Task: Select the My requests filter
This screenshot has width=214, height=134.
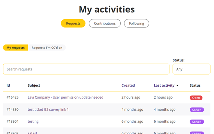Action: (15, 47)
